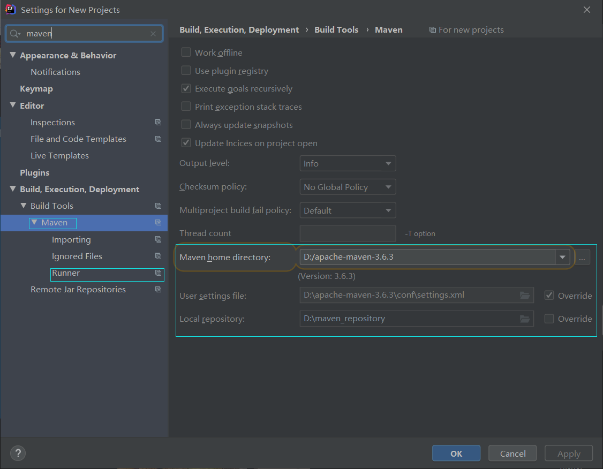
Task: Click the project-level icon next to Importing
Action: [158, 239]
